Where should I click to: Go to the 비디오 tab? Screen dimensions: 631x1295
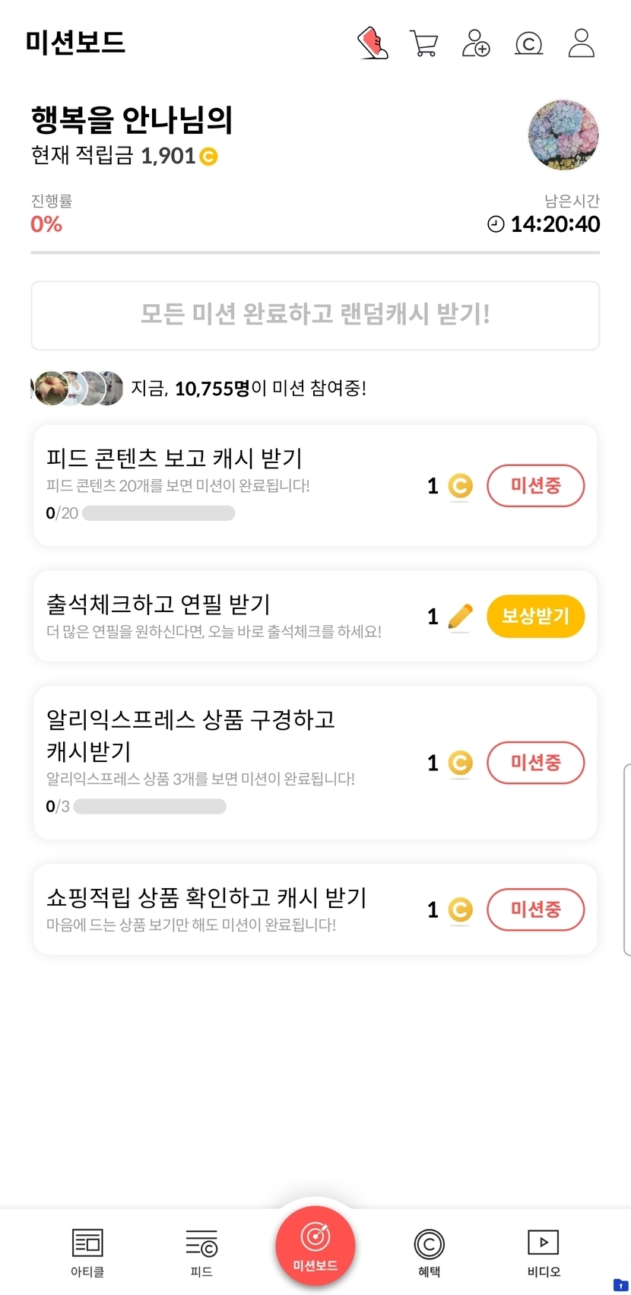tap(544, 1252)
